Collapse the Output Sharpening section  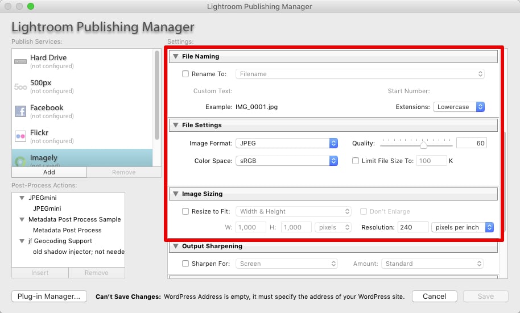tap(176, 246)
